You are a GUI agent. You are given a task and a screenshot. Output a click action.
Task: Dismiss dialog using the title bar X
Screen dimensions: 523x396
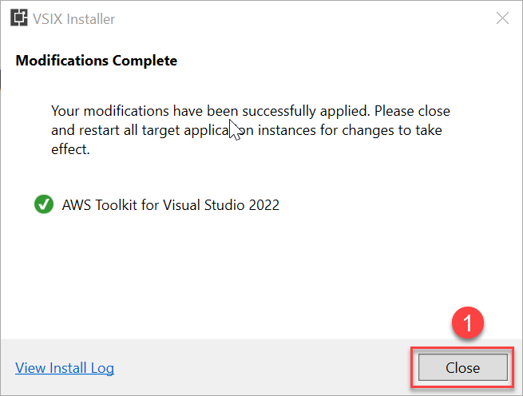pyautogui.click(x=502, y=18)
